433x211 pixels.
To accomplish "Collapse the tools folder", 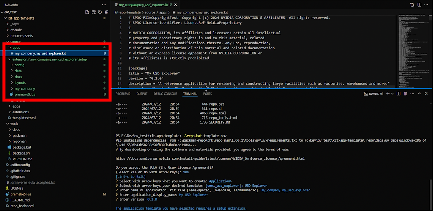I will coord(8,124).
